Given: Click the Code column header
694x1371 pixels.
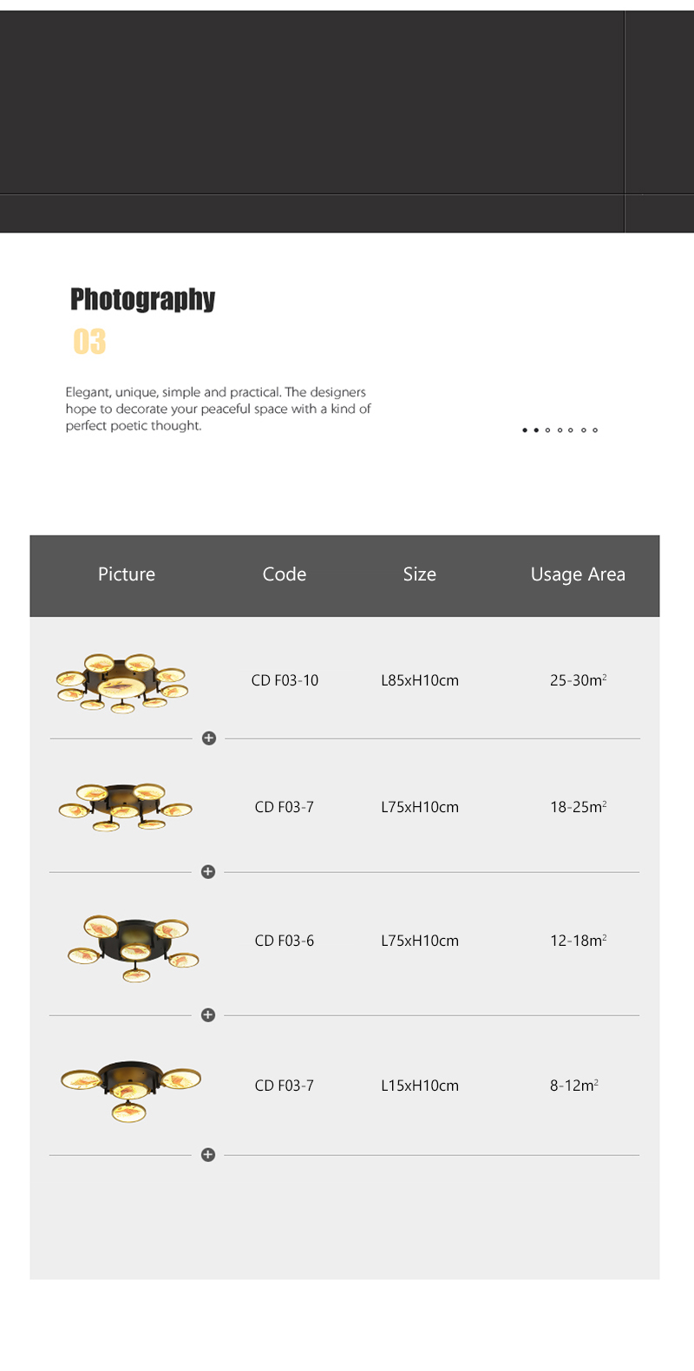Looking at the screenshot, I should [x=285, y=574].
